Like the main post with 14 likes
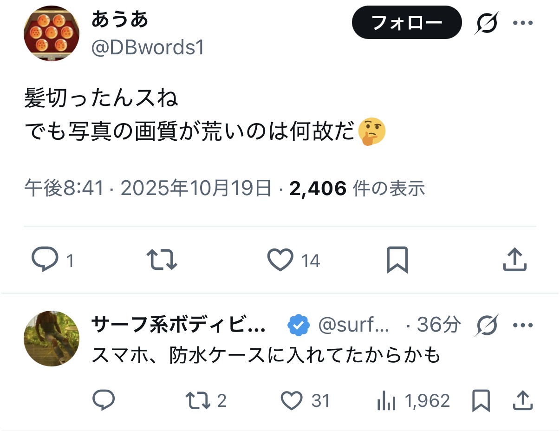Viewport: 560px width, 431px height. [x=280, y=260]
